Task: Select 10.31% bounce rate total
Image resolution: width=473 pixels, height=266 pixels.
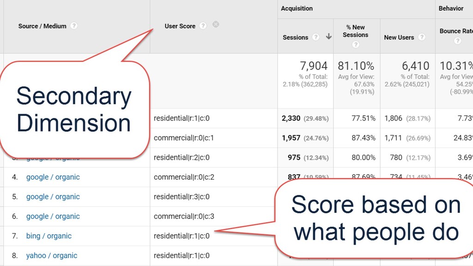Action: point(456,66)
